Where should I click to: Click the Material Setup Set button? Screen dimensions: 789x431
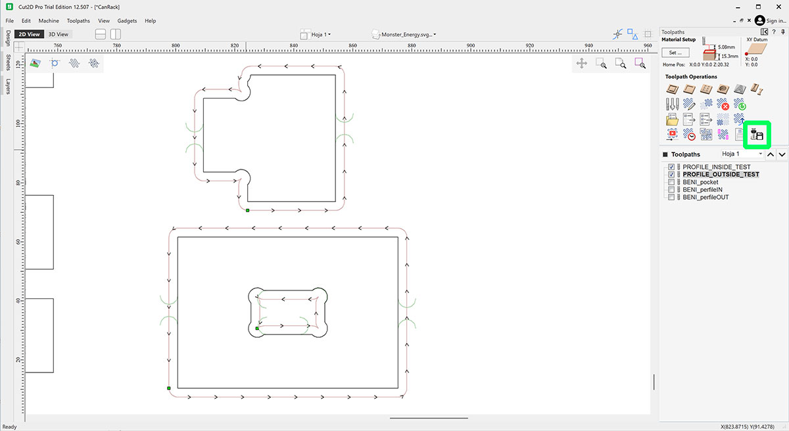click(x=675, y=53)
